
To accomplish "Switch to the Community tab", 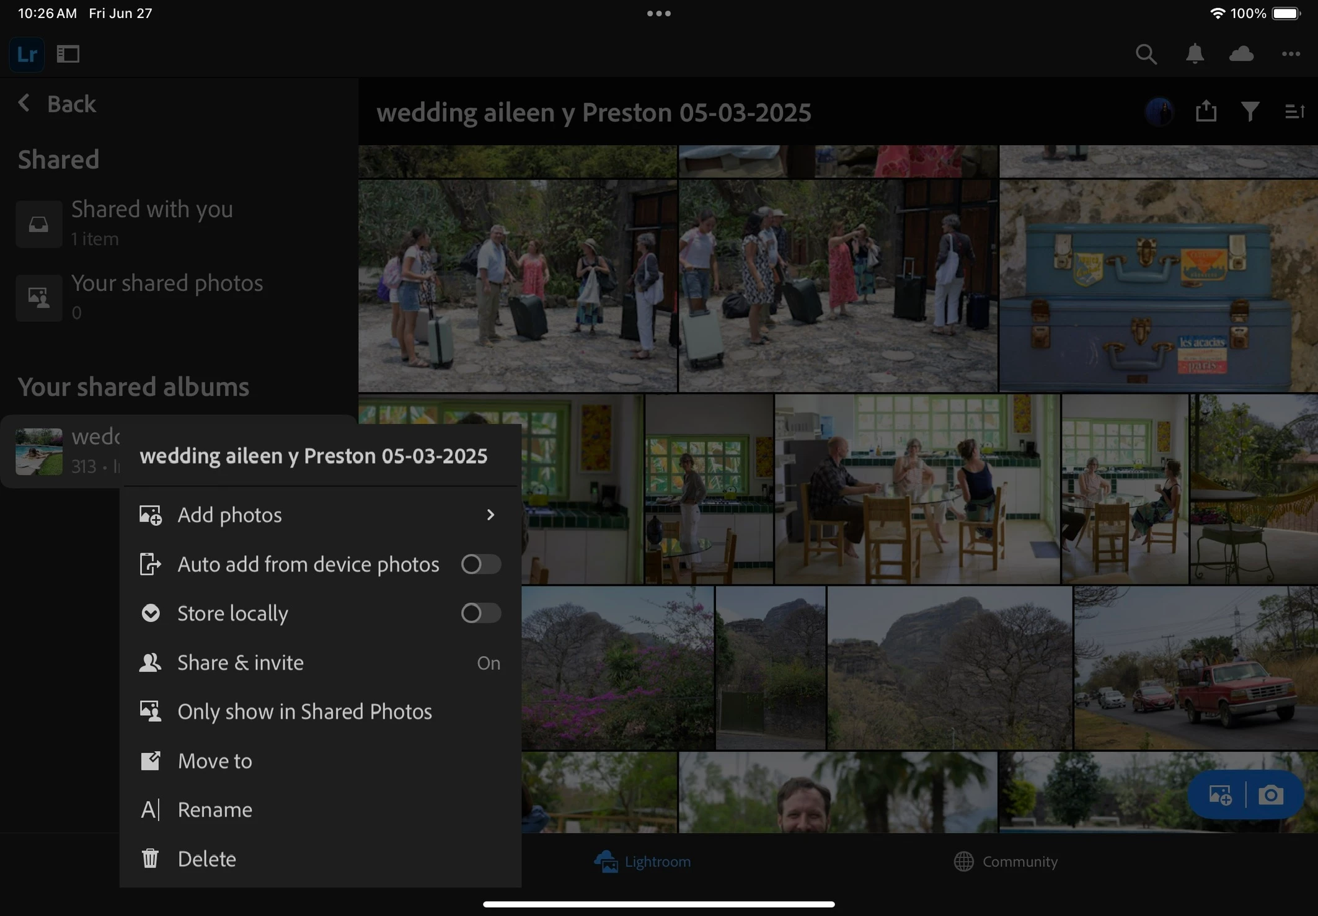I will [x=1006, y=861].
